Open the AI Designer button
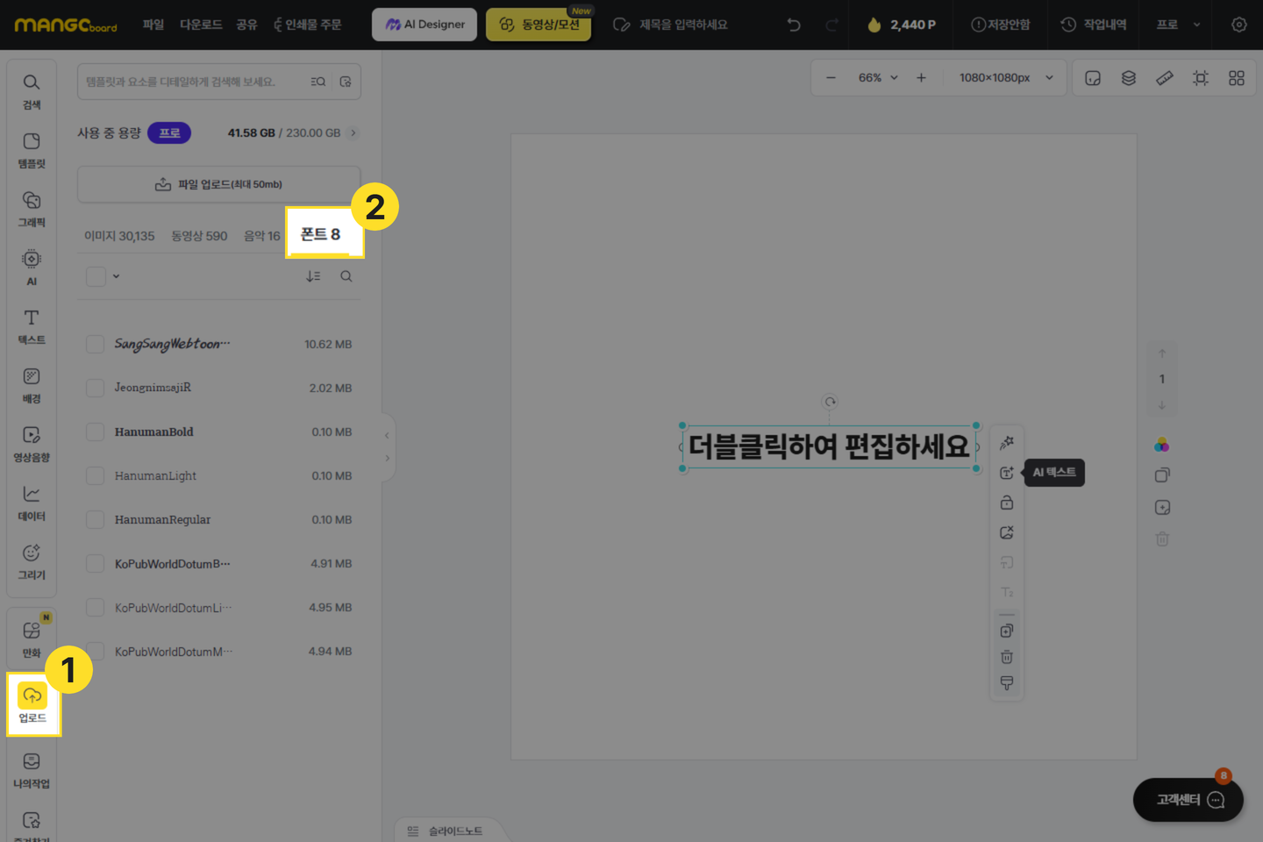Viewport: 1263px width, 842px height. 425,25
